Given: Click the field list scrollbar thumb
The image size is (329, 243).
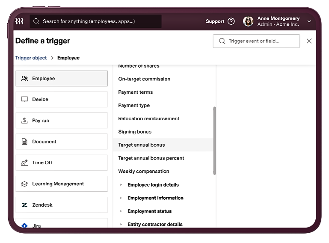Looking at the screenshot, I should (x=214, y=141).
